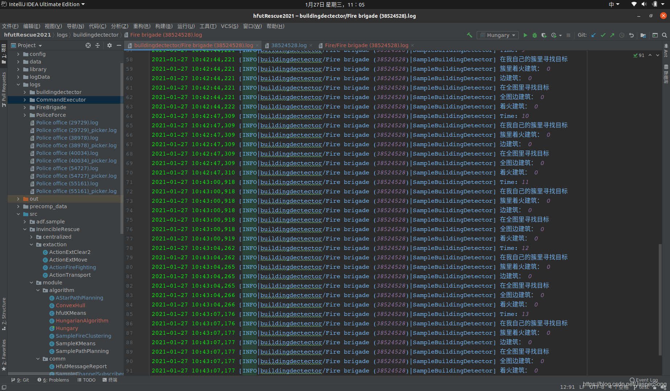Open Search Everywhere with the magnifier icon
The width and height of the screenshot is (670, 391).
(665, 35)
